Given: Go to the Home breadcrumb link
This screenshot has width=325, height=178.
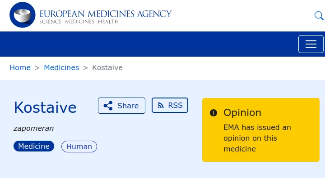Looking at the screenshot, I should pyautogui.click(x=20, y=67).
